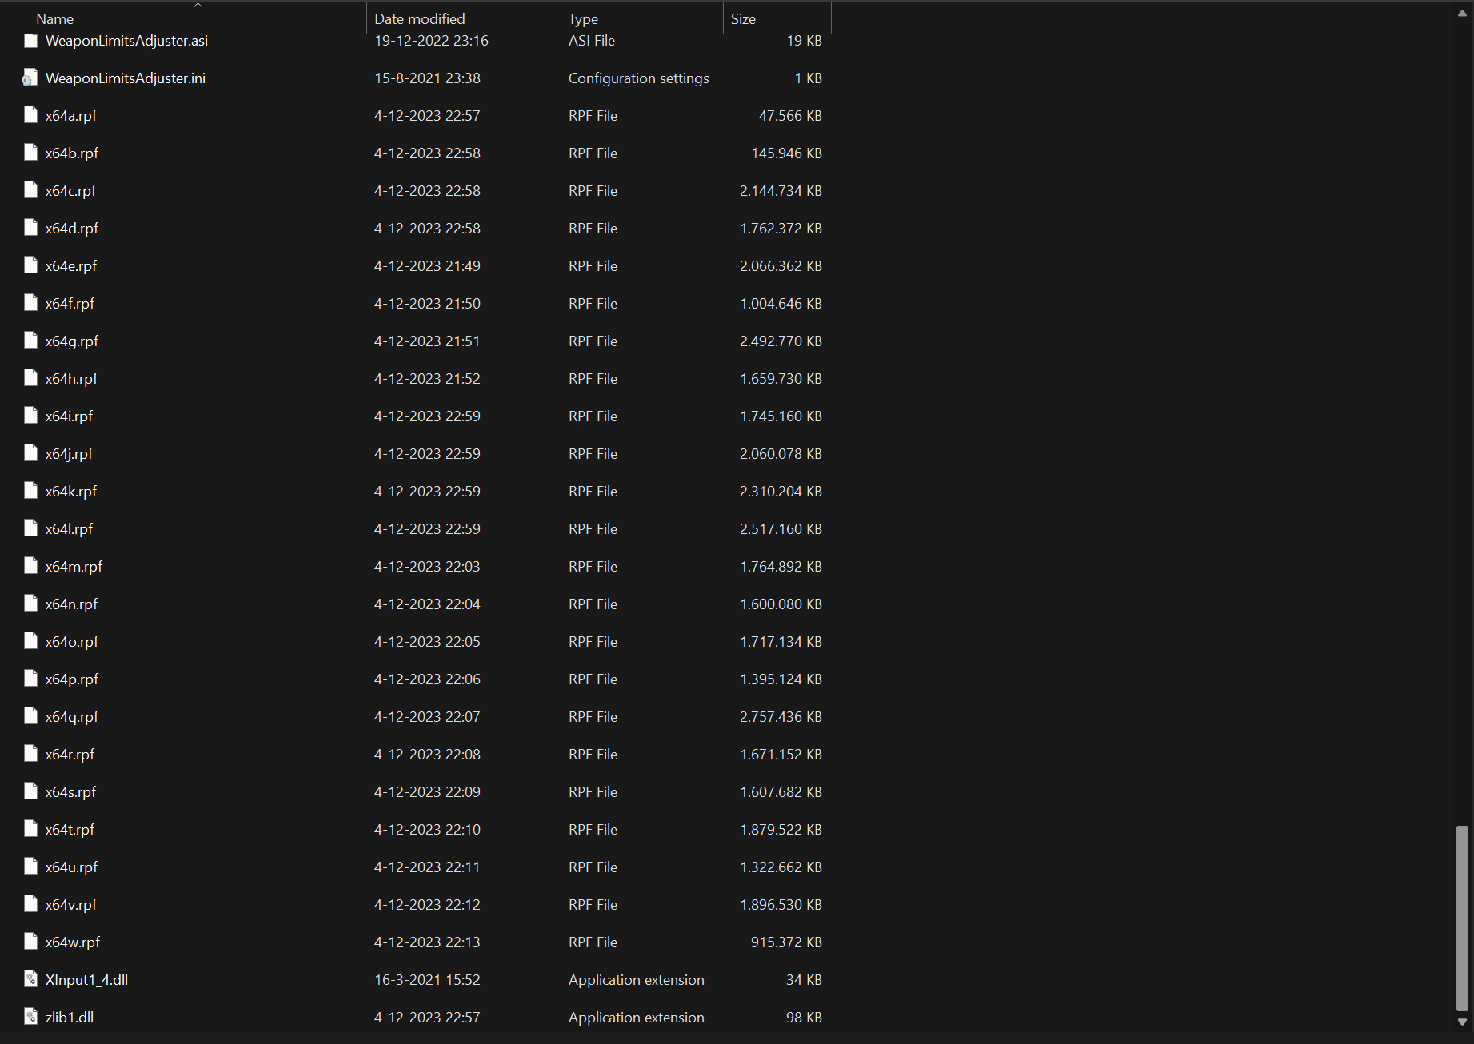Click the WeaponLimitsAdjuster.ini file name
Screen dimensions: 1474x1044
pos(126,78)
